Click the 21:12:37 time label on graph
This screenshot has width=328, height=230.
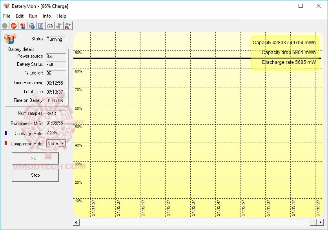click(193, 208)
